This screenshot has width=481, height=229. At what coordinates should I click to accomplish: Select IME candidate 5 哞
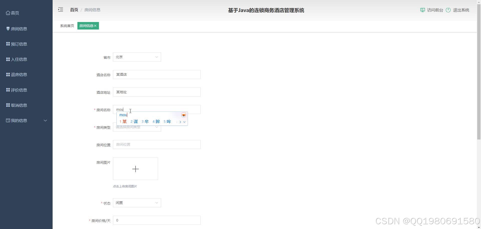coord(167,121)
